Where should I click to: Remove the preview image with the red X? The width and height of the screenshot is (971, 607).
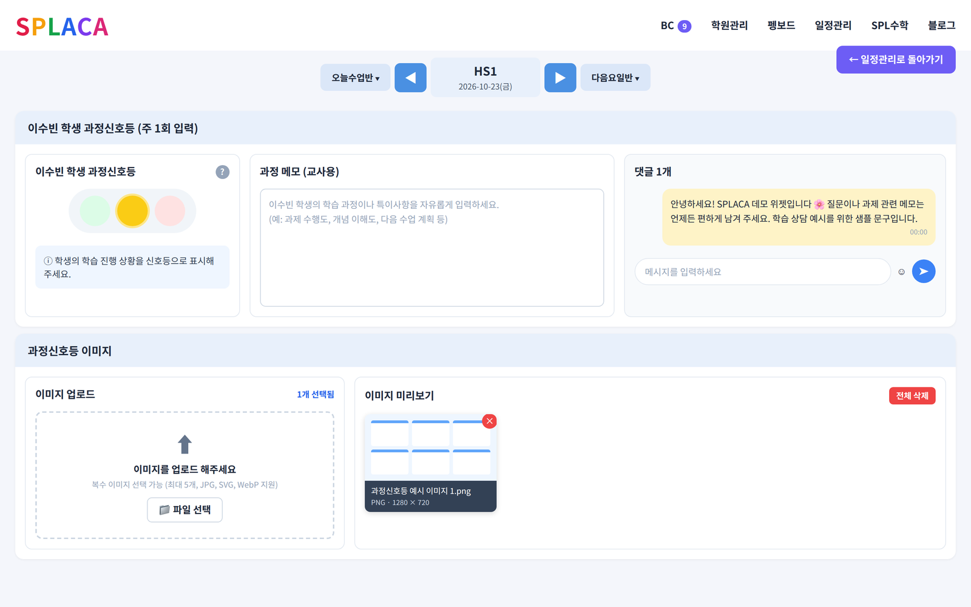pyautogui.click(x=489, y=421)
